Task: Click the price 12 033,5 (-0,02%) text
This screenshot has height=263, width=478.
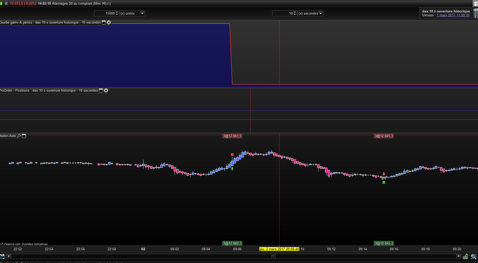Action: (23, 4)
